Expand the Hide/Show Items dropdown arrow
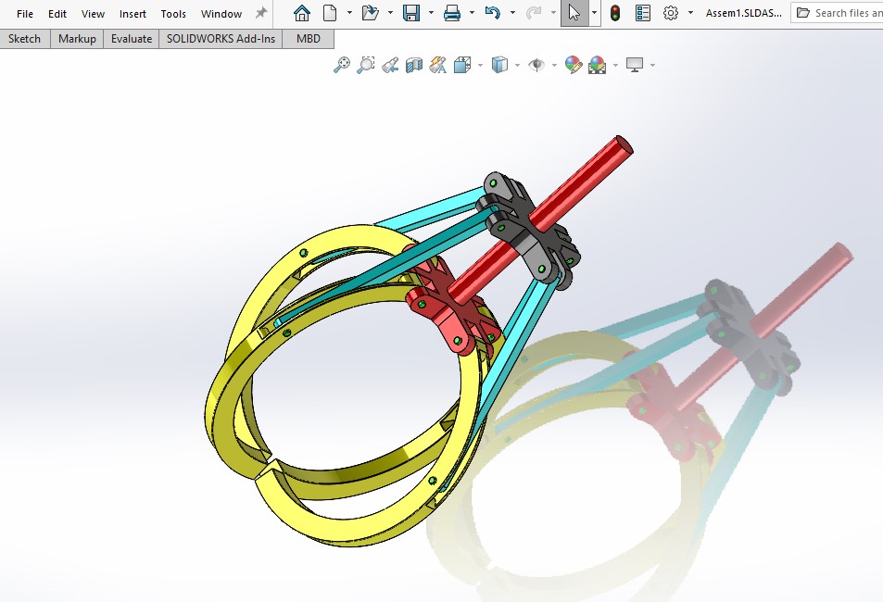Viewport: 883px width, 602px height. pyautogui.click(x=554, y=66)
